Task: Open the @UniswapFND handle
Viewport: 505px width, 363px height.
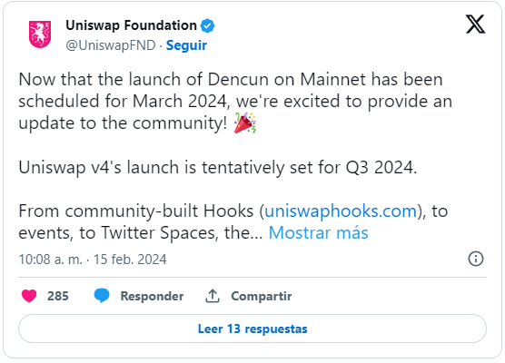Action: [x=111, y=45]
